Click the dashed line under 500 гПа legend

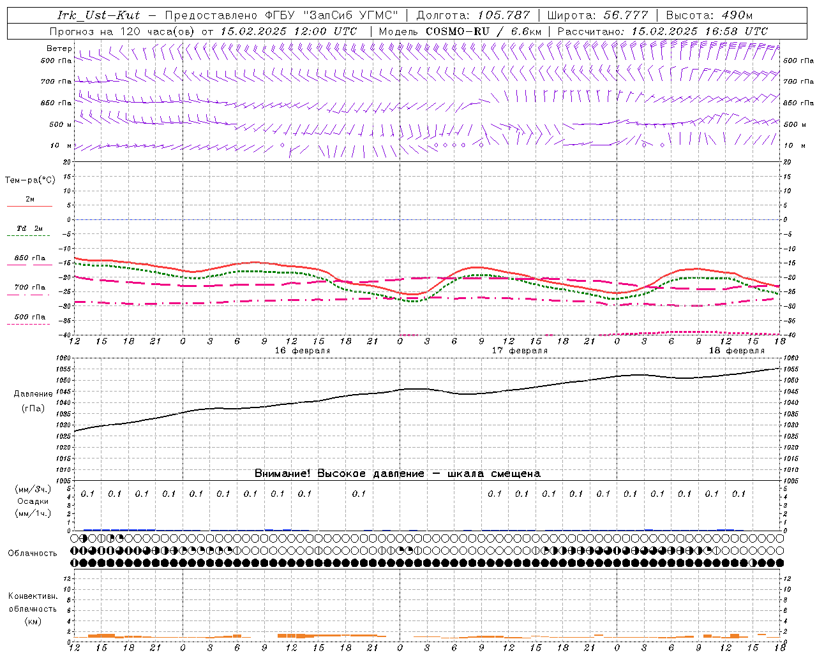point(29,325)
